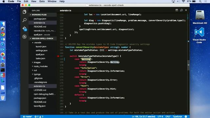This screenshot has width=210, height=118.
Task: Toggle the breakpoint on line 167
Action: 58,56
